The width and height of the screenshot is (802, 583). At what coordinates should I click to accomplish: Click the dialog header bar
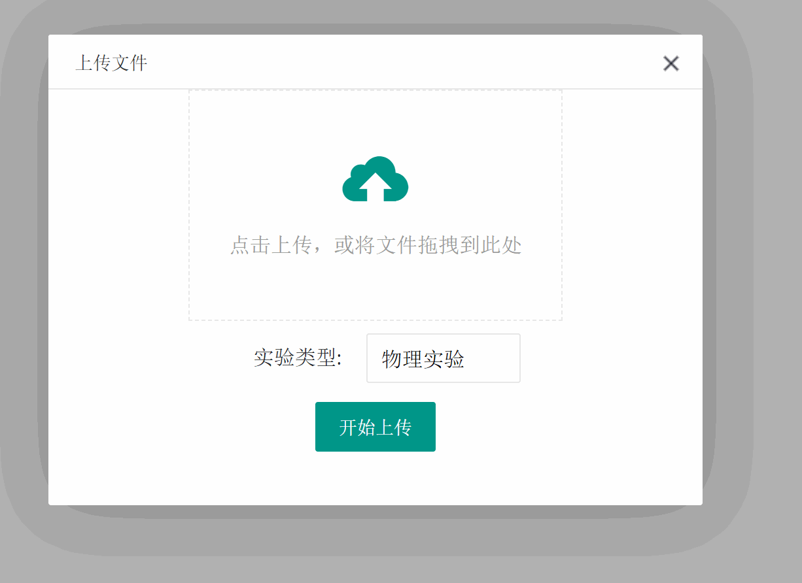[x=375, y=61]
